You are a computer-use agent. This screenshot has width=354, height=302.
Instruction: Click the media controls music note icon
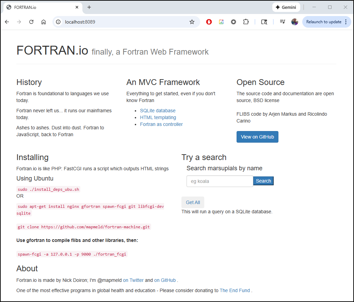click(x=282, y=22)
